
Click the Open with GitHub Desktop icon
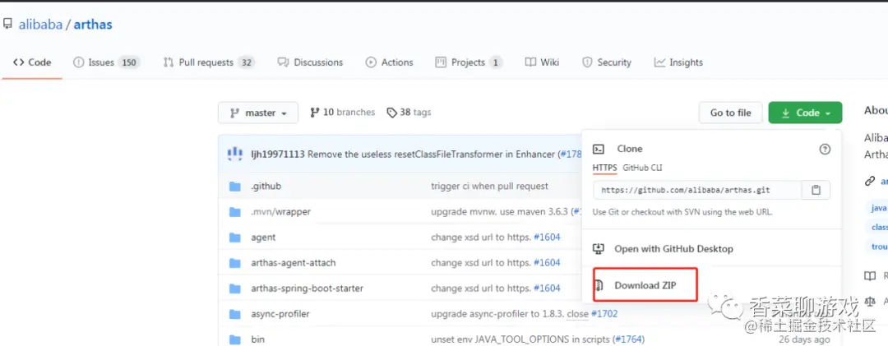tap(599, 248)
